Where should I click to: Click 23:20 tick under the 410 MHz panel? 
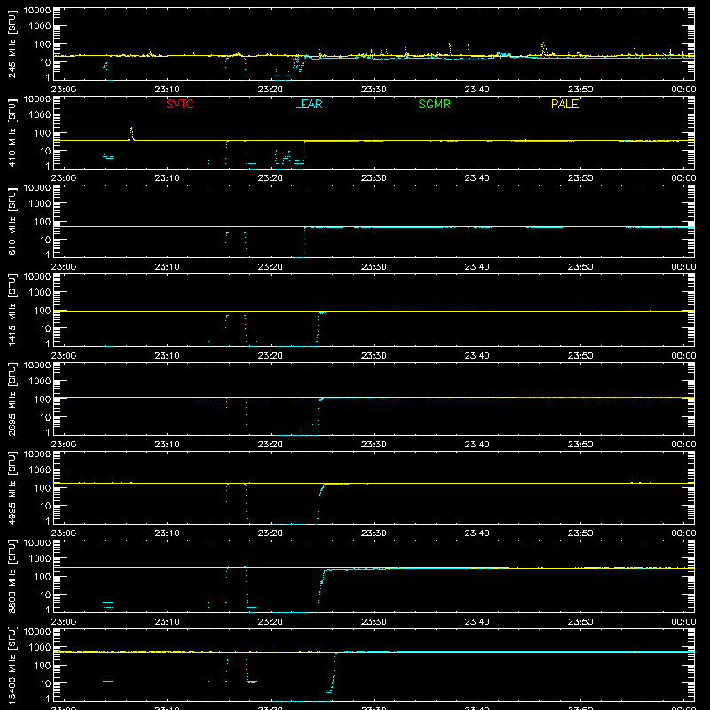click(271, 178)
